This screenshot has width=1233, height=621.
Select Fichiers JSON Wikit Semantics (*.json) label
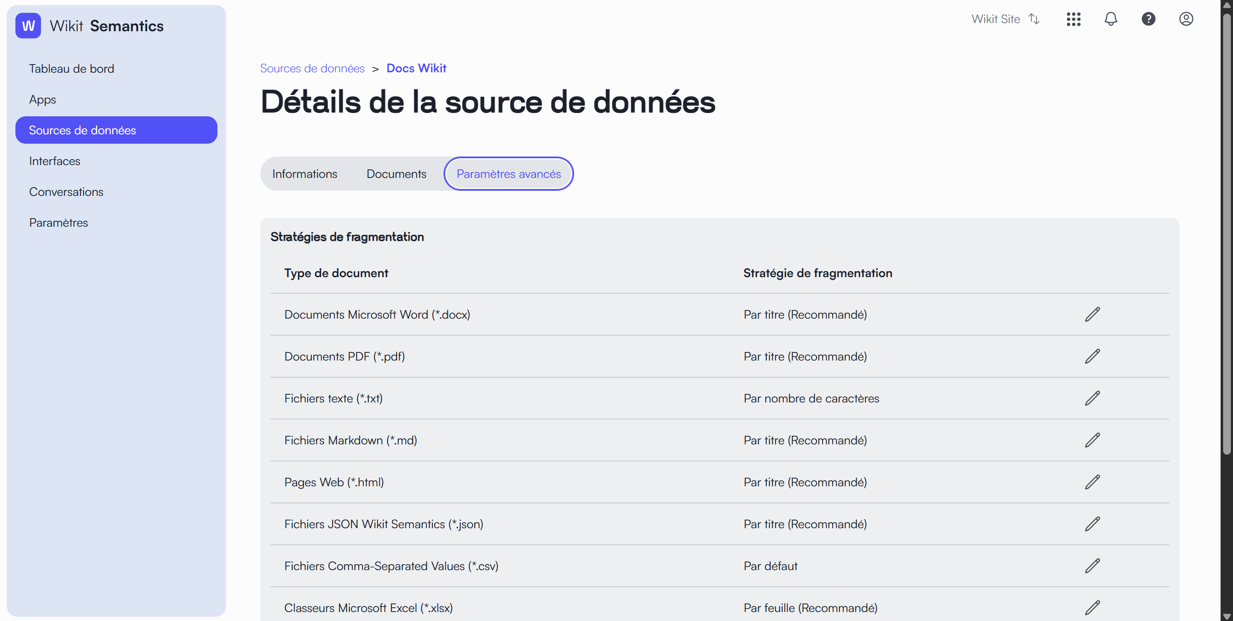[384, 524]
